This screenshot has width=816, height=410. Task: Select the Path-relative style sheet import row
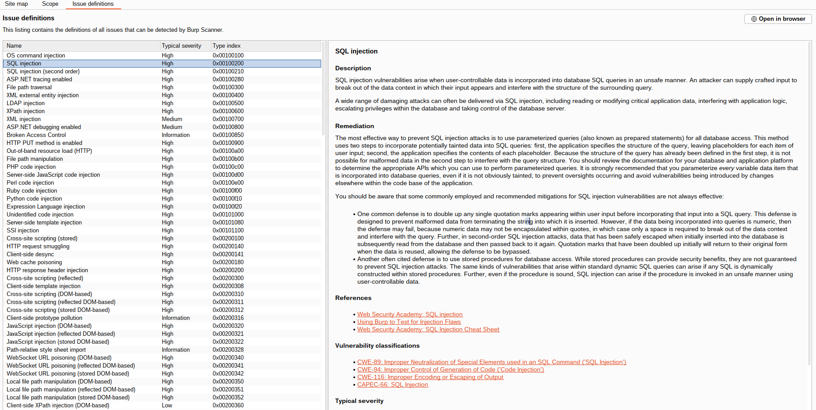pyautogui.click(x=162, y=350)
